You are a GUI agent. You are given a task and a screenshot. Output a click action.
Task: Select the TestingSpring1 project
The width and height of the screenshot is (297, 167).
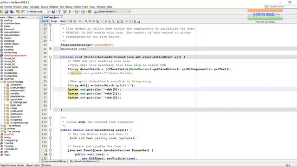pyautogui.click(x=11, y=140)
